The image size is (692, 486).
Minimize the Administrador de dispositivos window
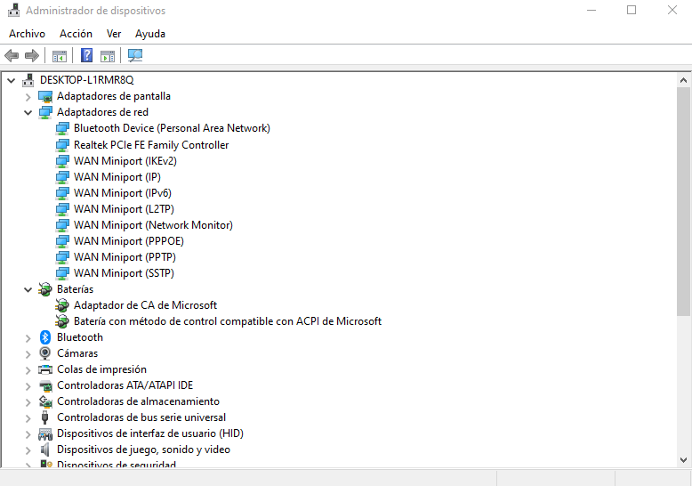point(591,10)
